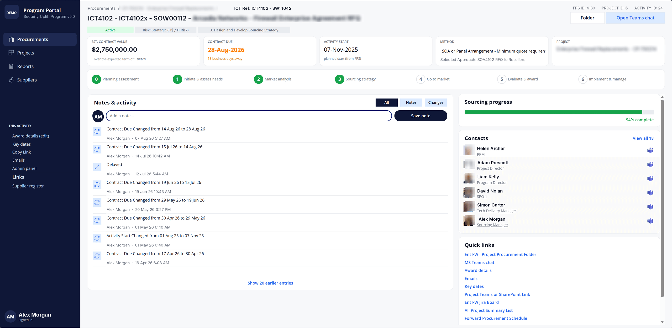Viewport: 672px width, 328px height.
Task: Open Award details quick link
Action: click(478, 270)
